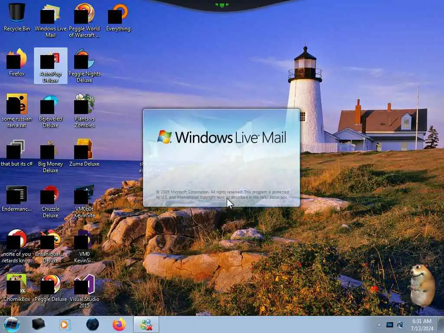Click the hamster desktop gadget
Viewport: 444px width, 333px height.
pos(422,285)
